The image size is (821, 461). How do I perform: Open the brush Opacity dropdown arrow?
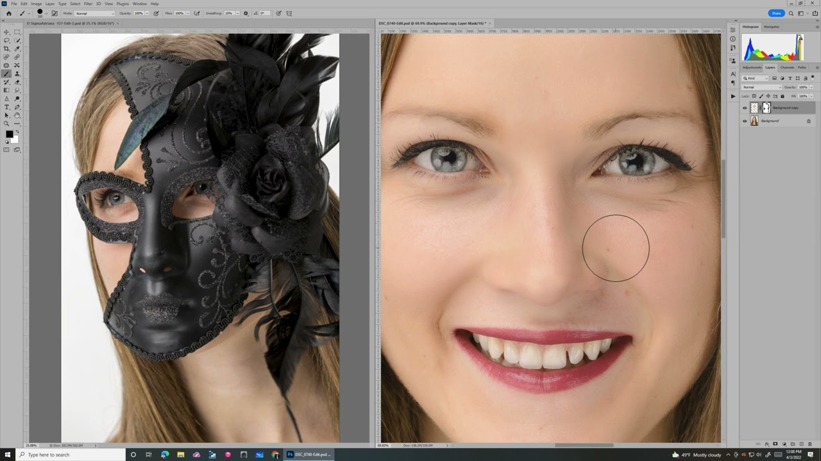pyautogui.click(x=148, y=13)
